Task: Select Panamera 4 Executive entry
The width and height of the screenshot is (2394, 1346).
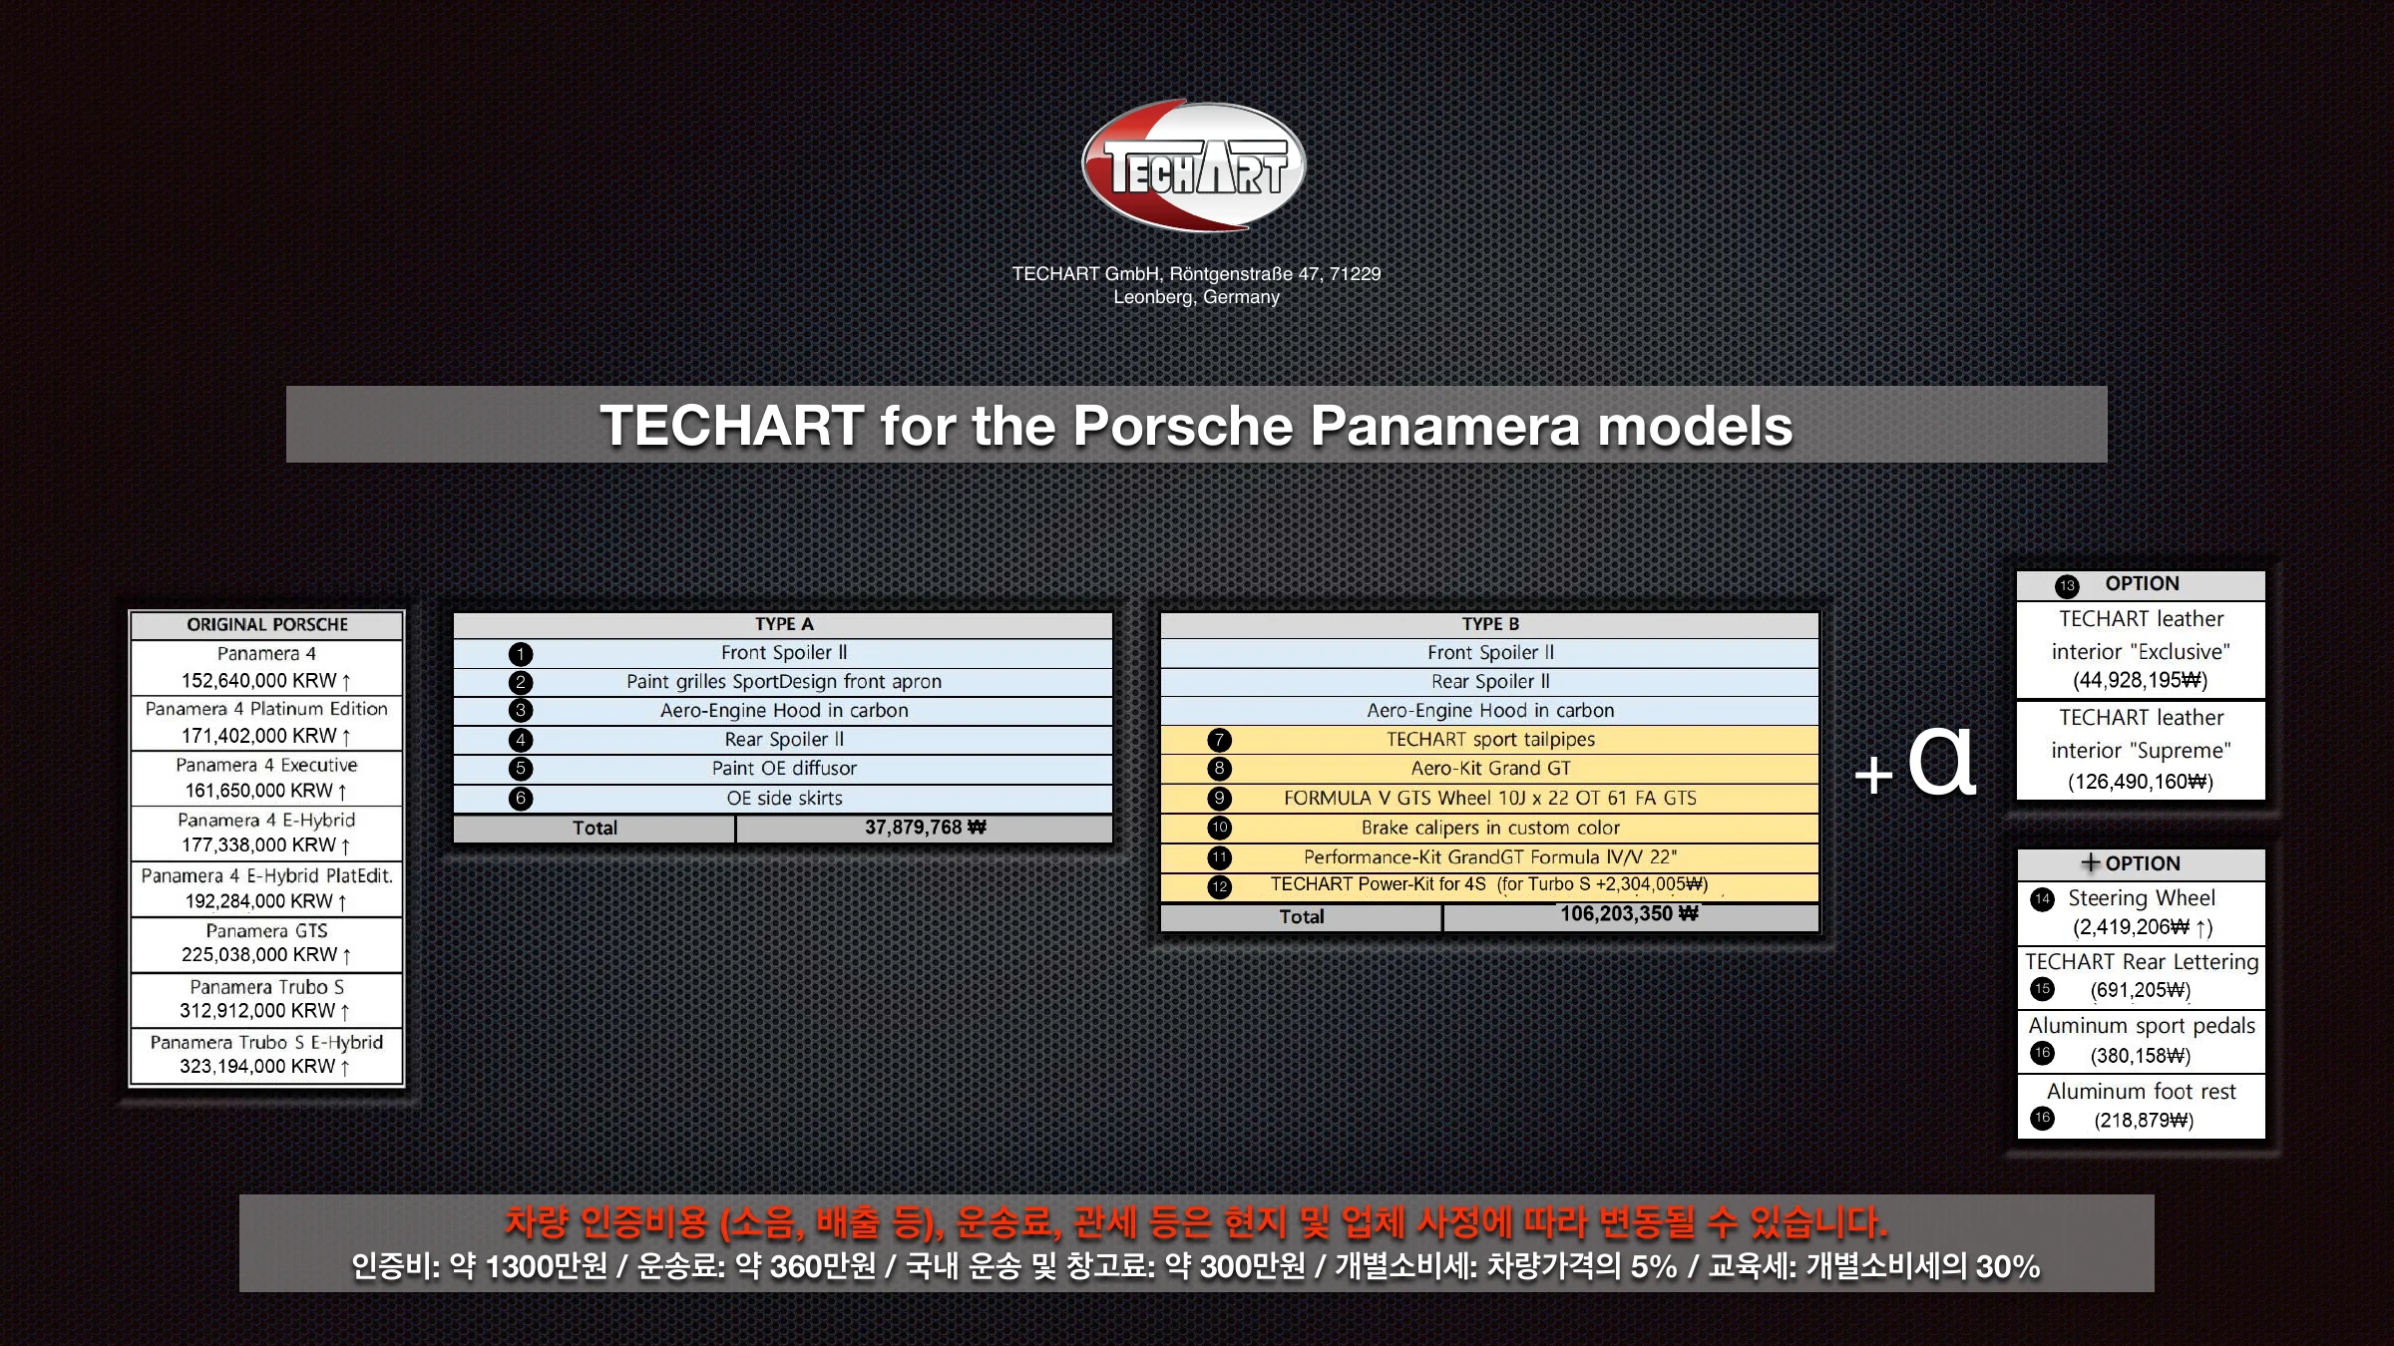Action: click(266, 778)
